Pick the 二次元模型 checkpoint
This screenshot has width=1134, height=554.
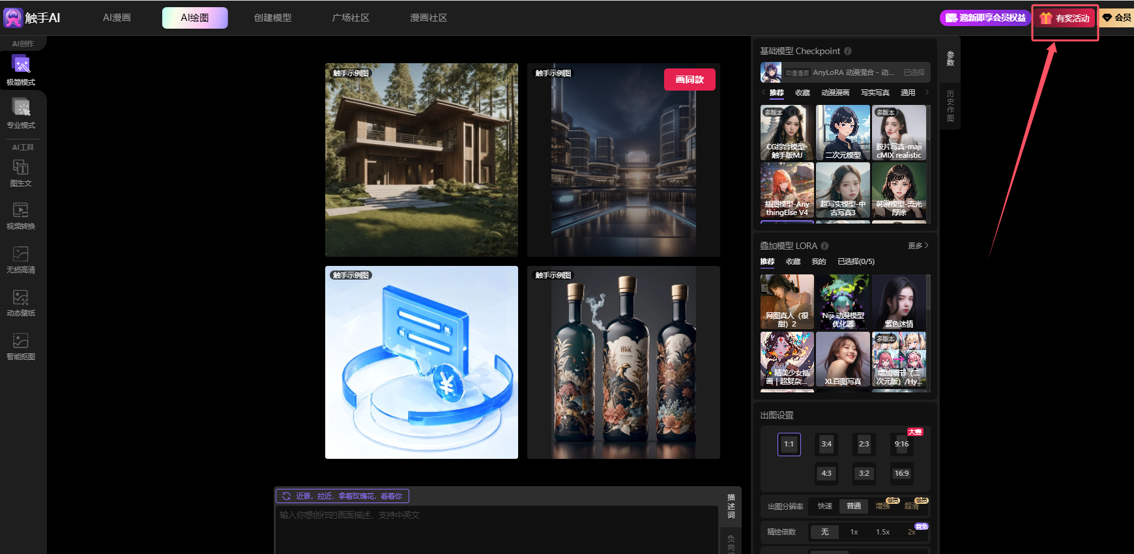[843, 133]
